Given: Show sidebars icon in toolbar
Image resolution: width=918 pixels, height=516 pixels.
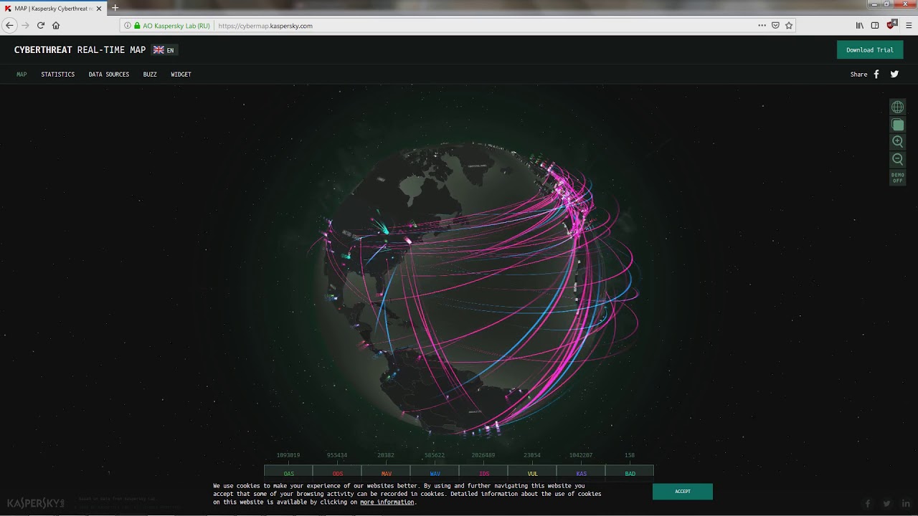Looking at the screenshot, I should tap(875, 25).
